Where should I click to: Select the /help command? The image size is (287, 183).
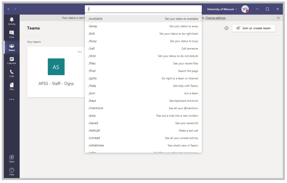pyautogui.click(x=143, y=86)
